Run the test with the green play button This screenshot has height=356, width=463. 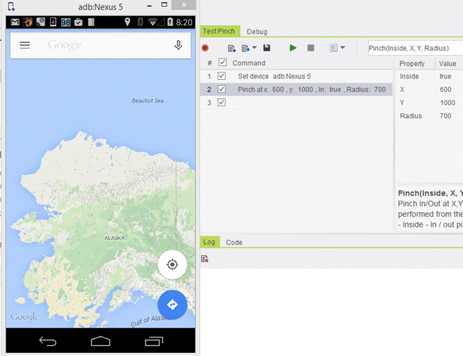pyautogui.click(x=293, y=48)
